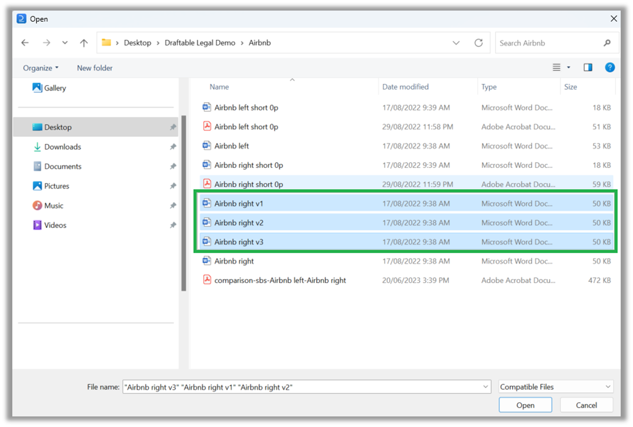Select Airbnb right v3 document
This screenshot has height=427, width=633.
(406, 242)
